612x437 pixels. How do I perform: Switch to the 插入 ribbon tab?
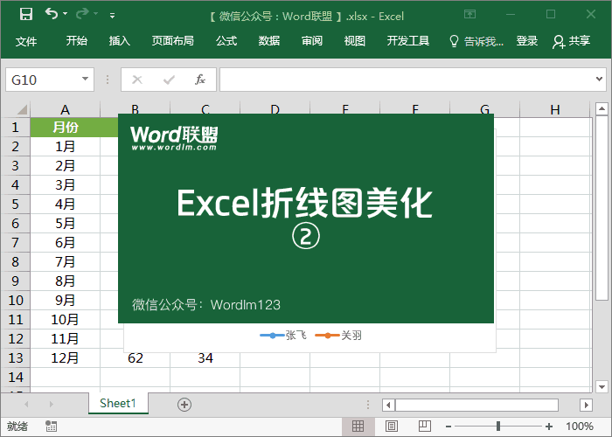120,40
